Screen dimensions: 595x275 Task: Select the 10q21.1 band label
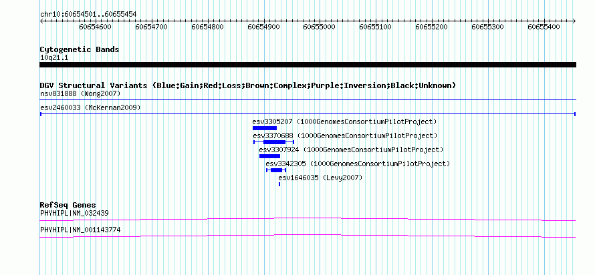(x=54, y=58)
